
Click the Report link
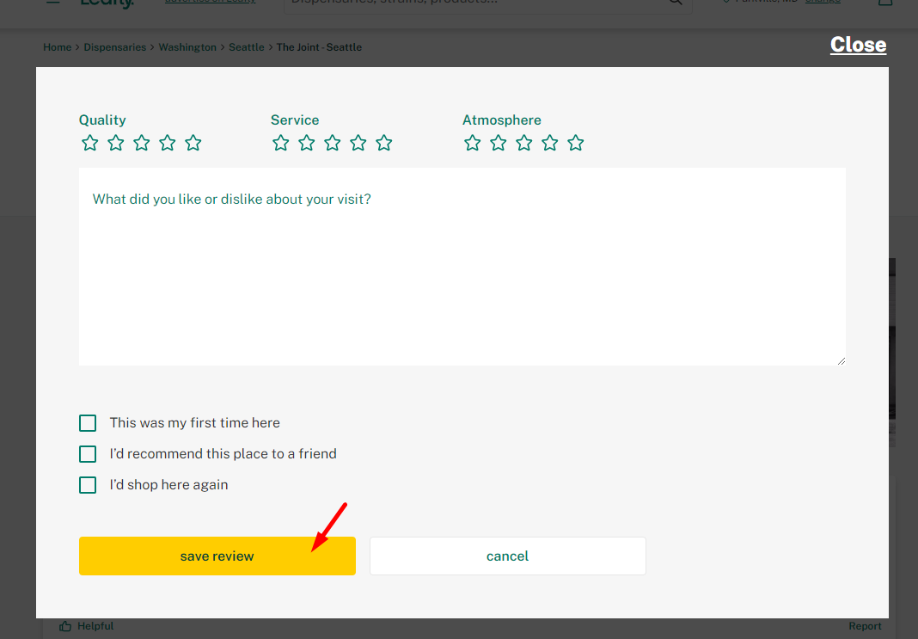pyautogui.click(x=865, y=626)
